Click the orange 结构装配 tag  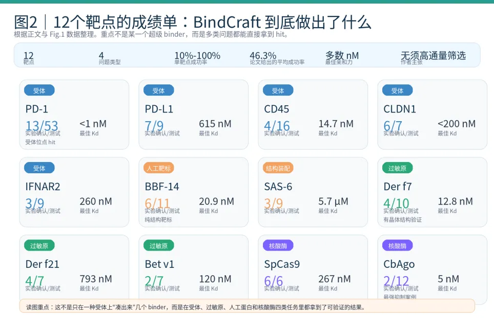click(x=278, y=168)
